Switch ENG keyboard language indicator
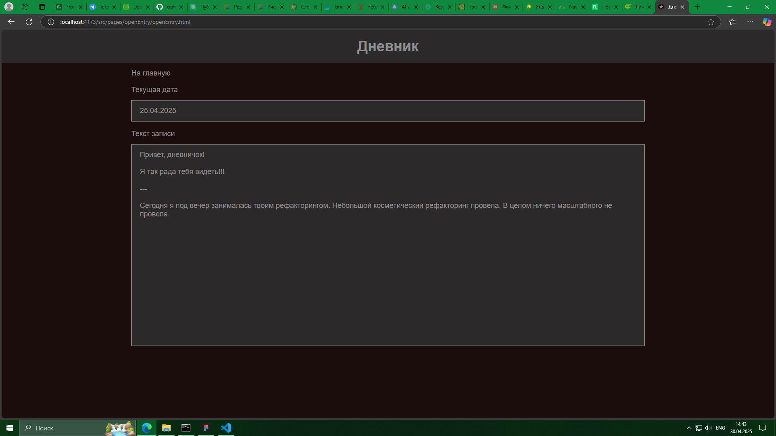The image size is (776, 436). point(720,428)
